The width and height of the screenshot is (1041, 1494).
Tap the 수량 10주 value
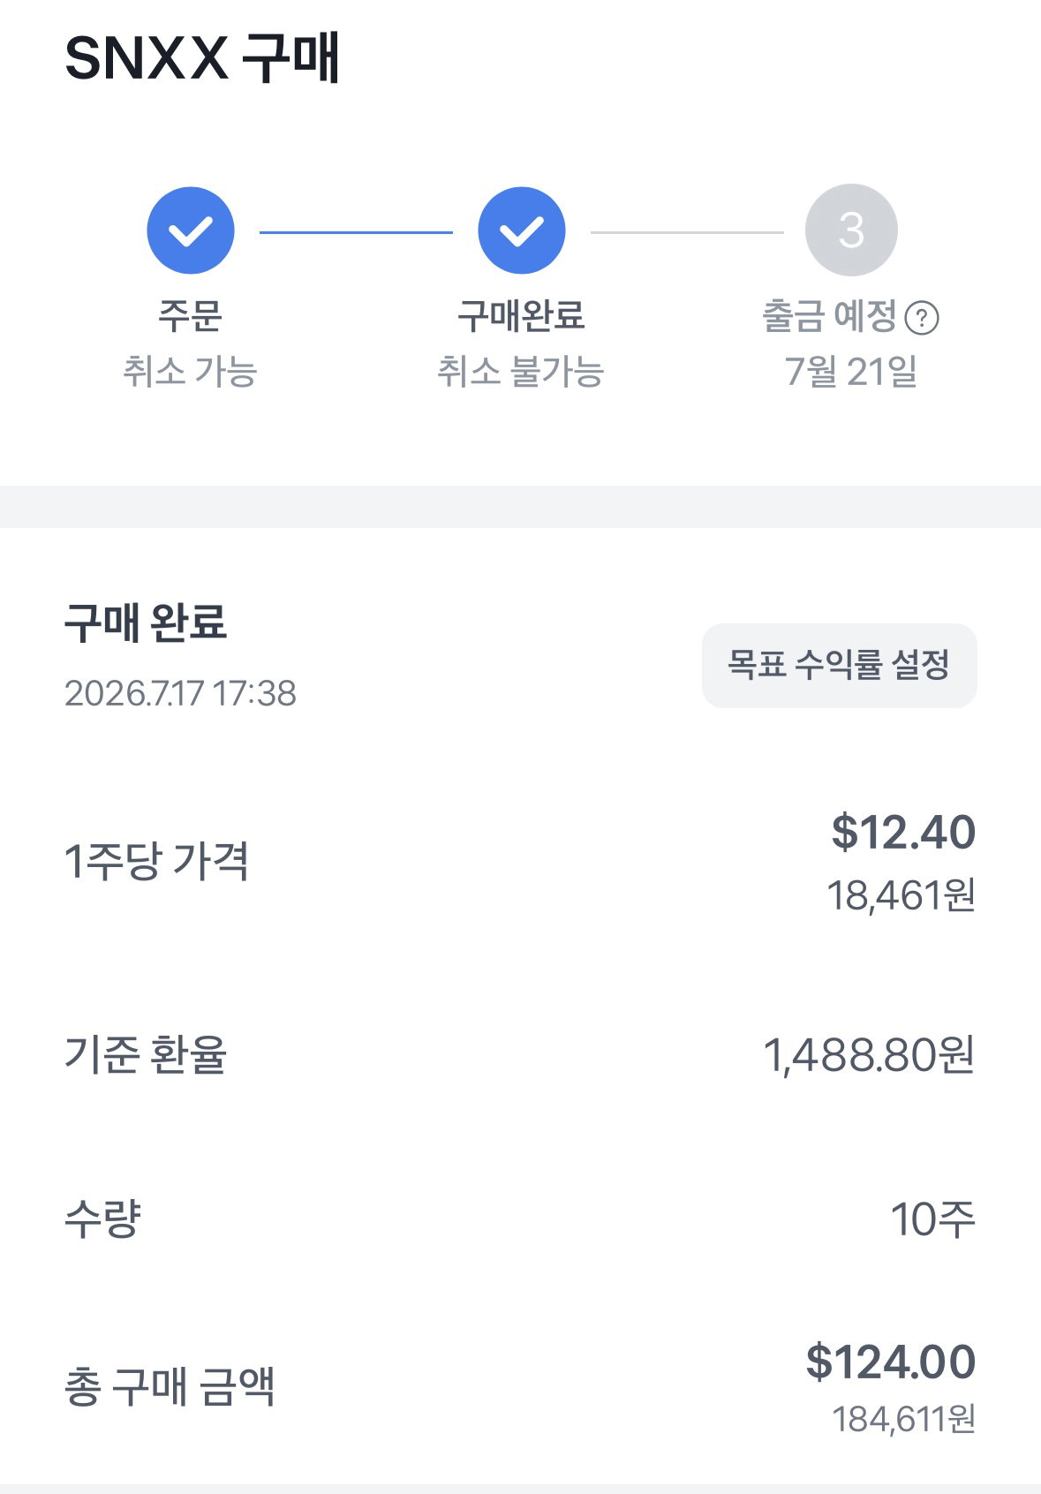click(x=933, y=1219)
